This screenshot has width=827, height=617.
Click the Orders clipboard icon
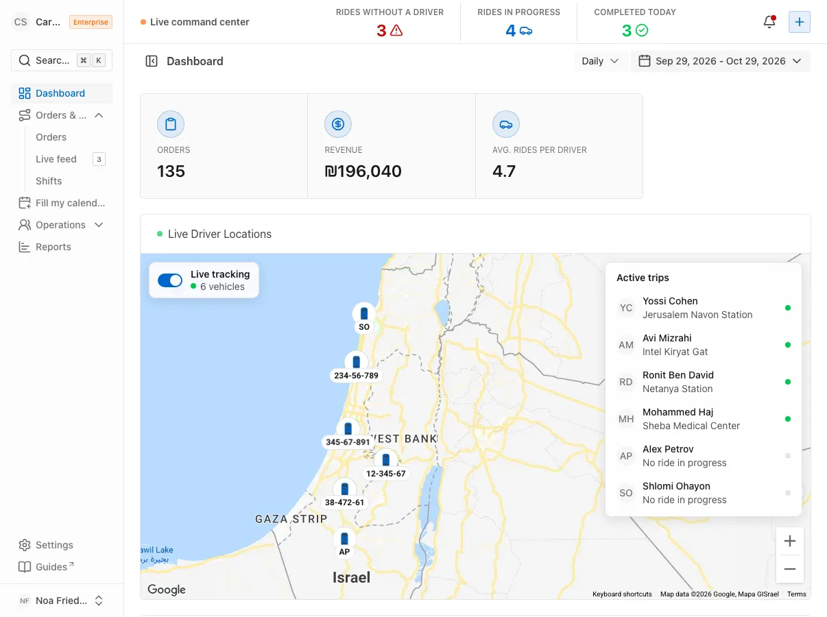[x=171, y=124]
